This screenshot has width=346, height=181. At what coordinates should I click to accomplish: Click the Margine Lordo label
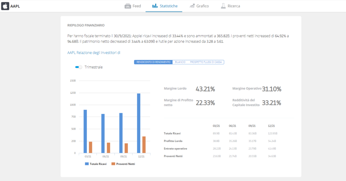point(175,89)
